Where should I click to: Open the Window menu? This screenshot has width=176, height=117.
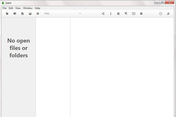pos(28,8)
